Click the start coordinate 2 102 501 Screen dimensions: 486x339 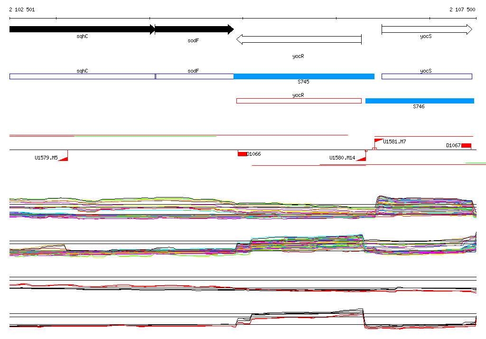(x=22, y=9)
